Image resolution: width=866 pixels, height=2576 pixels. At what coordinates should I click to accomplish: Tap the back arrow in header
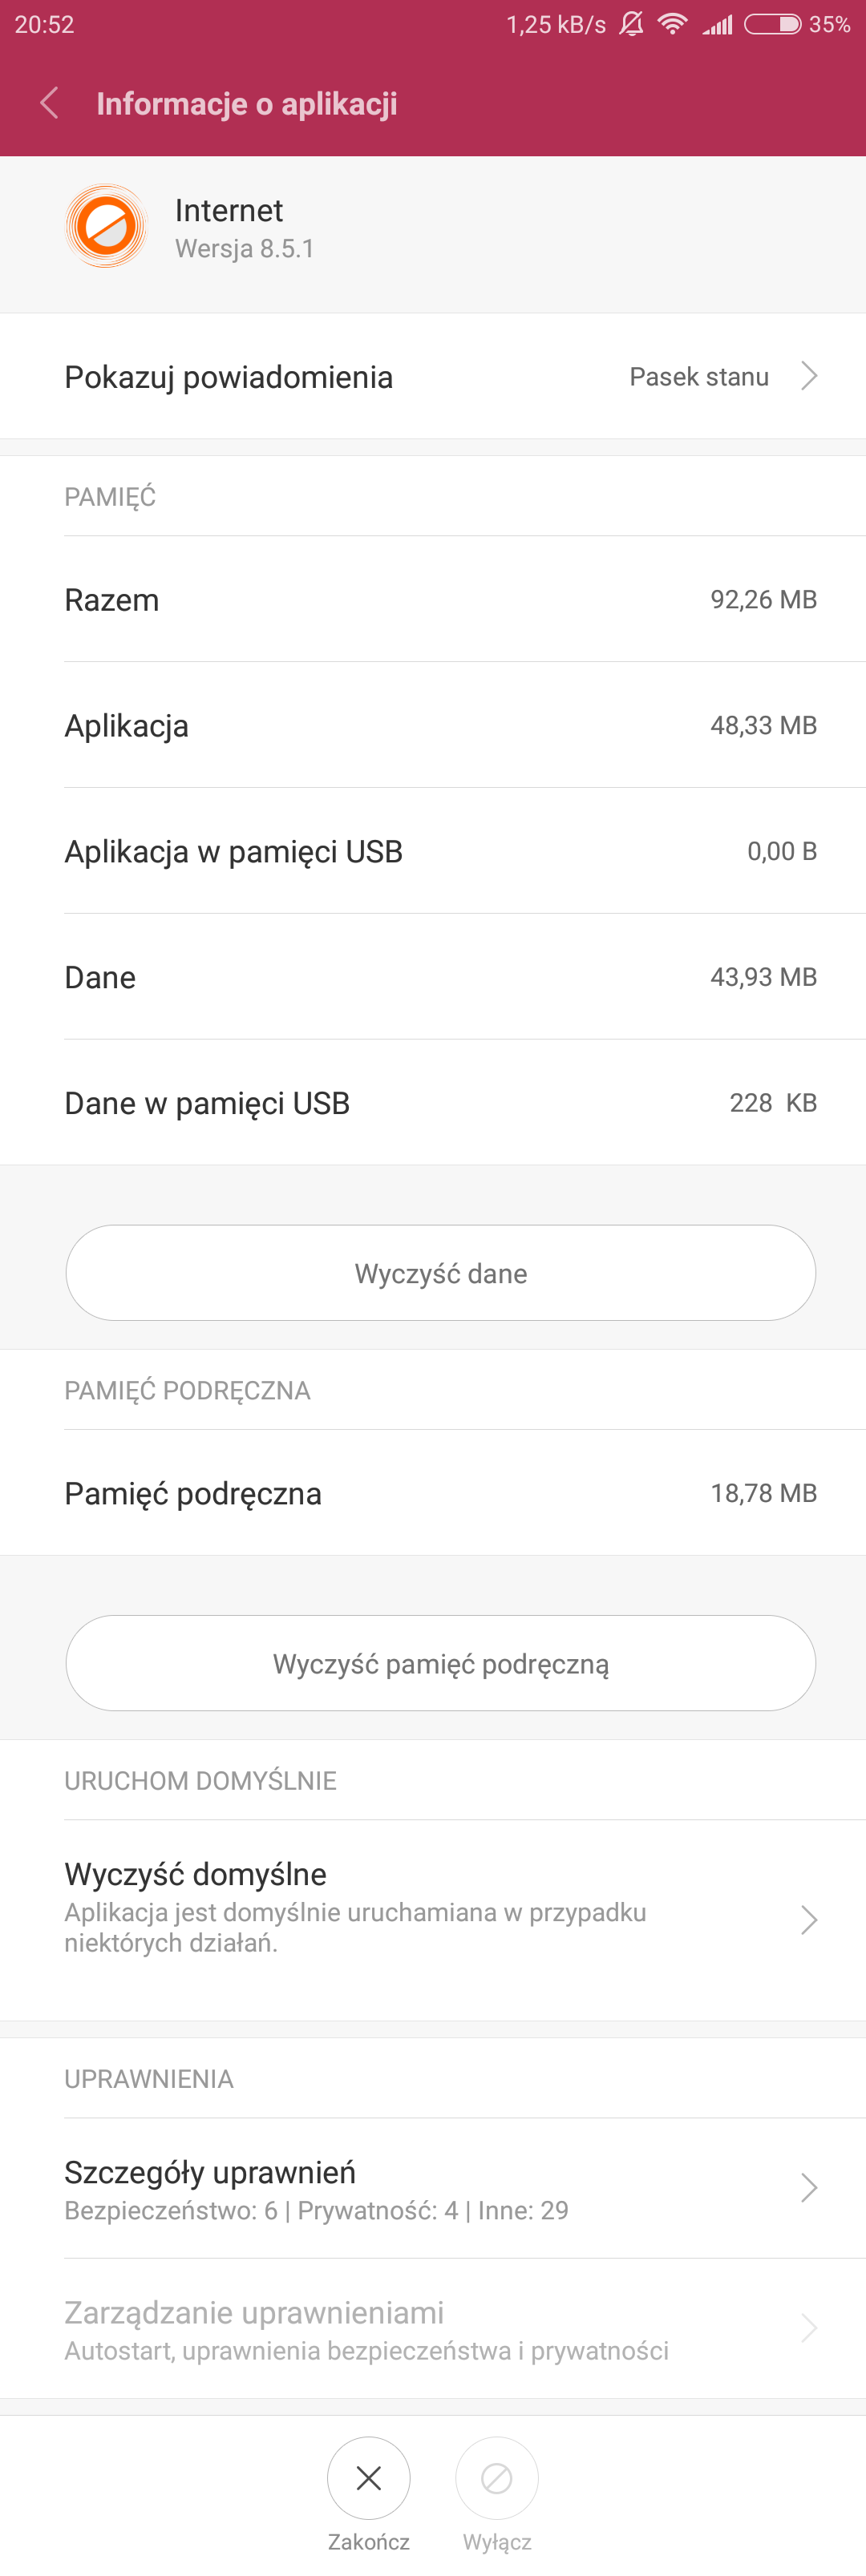[x=49, y=103]
